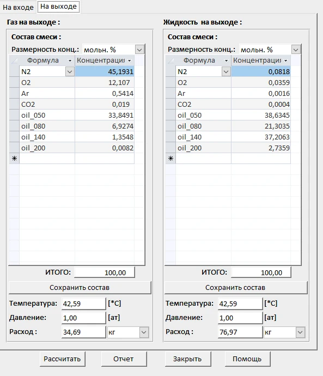323x376 pixels.
Task: Click the 'Закрыть' button
Action: click(187, 359)
